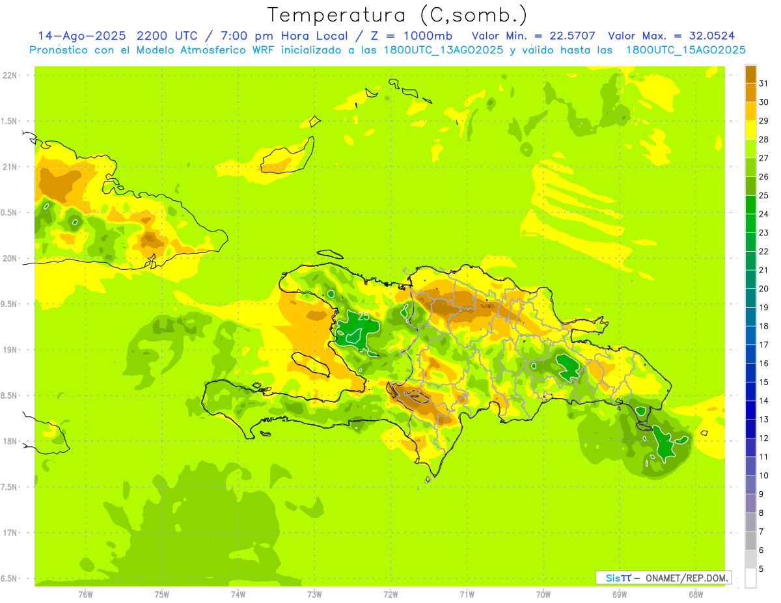Click the "74W" longitude axis label
The width and height of the screenshot is (781, 603).
[x=238, y=595]
